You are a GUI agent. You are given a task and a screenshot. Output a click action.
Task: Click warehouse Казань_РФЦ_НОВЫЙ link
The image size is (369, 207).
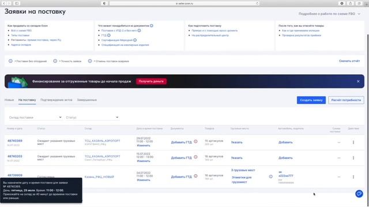click(x=99, y=177)
